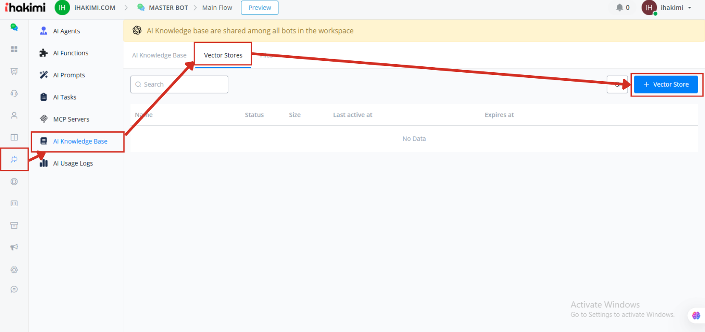Open AI Agents in the side menu
The height and width of the screenshot is (332, 705).
(66, 31)
